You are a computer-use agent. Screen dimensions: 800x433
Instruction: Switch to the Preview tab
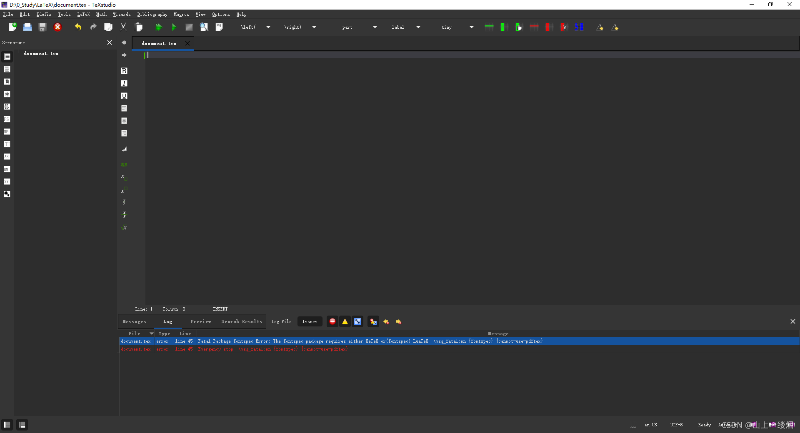(201, 321)
